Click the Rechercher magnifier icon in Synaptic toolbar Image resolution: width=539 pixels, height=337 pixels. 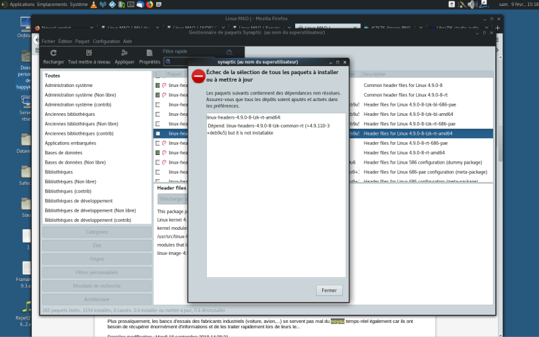point(229,53)
